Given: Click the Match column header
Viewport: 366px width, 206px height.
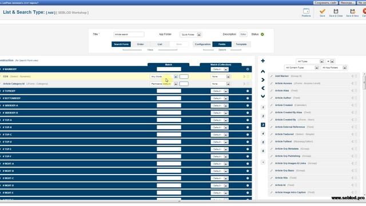Looking at the screenshot, I should (168, 65).
